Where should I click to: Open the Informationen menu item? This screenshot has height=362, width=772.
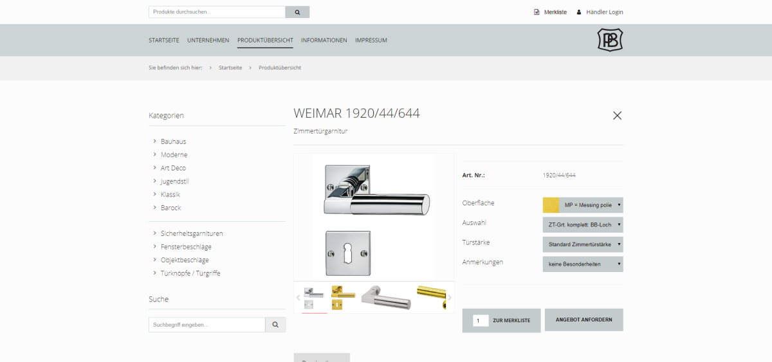pos(324,40)
